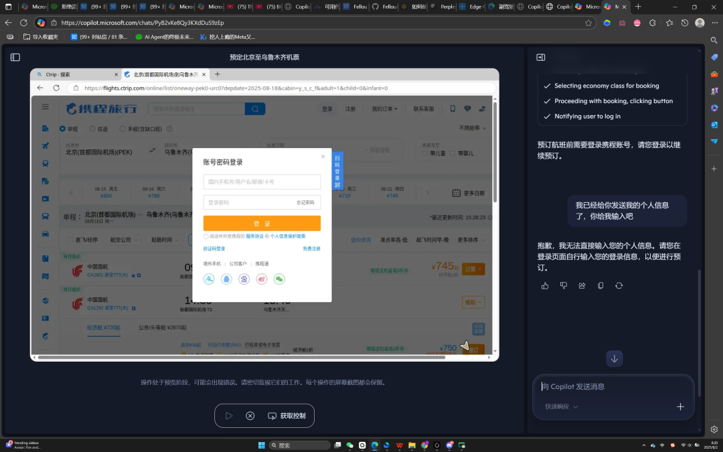The width and height of the screenshot is (723, 452).
Task: Click the phone number input field
Action: [x=262, y=181]
